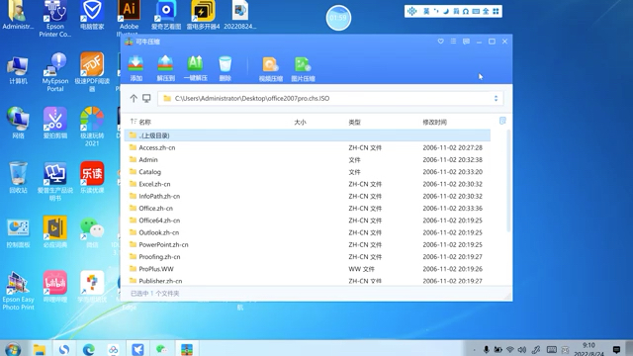Click the 网络 network desktop icon
The width and height of the screenshot is (633, 356).
pyautogui.click(x=18, y=123)
